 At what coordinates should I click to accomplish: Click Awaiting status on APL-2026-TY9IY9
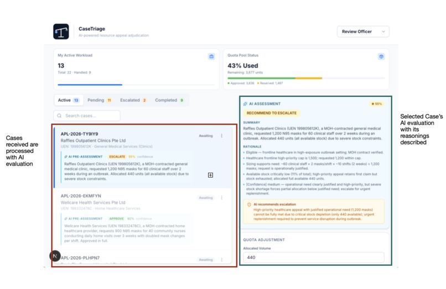pos(206,136)
